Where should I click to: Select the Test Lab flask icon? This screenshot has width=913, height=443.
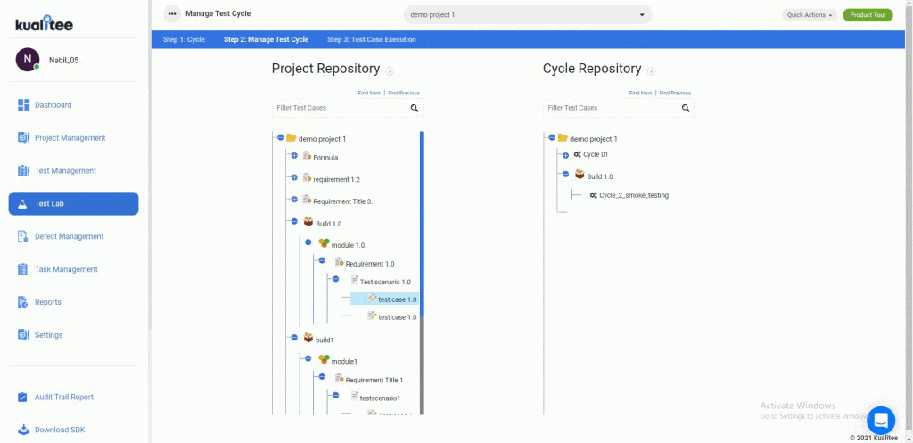click(x=23, y=204)
